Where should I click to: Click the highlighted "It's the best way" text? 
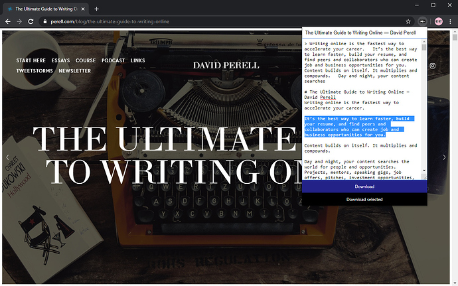click(x=359, y=127)
